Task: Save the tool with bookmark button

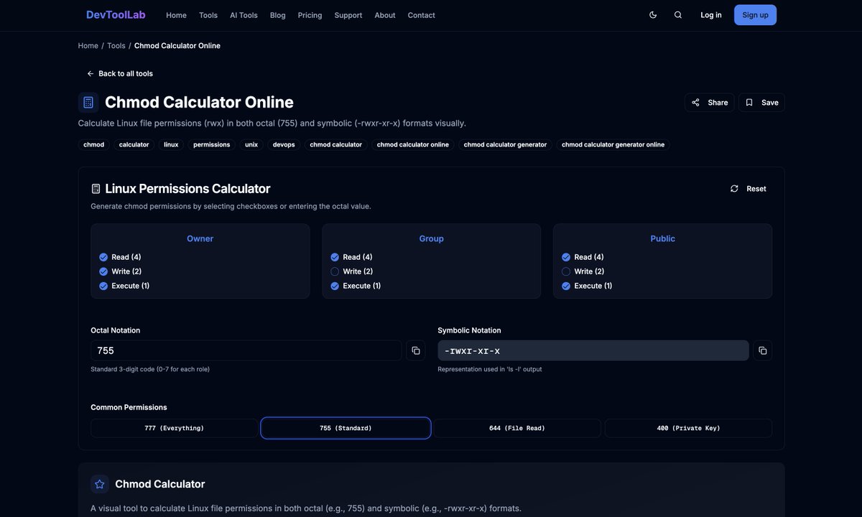Action: (x=761, y=103)
